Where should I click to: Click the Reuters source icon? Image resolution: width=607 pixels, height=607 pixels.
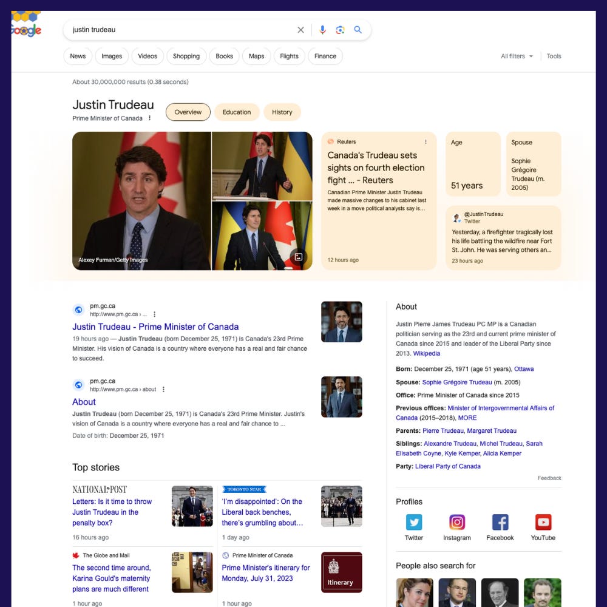point(331,141)
